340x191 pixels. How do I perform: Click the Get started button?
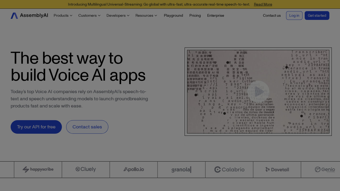coord(317,15)
